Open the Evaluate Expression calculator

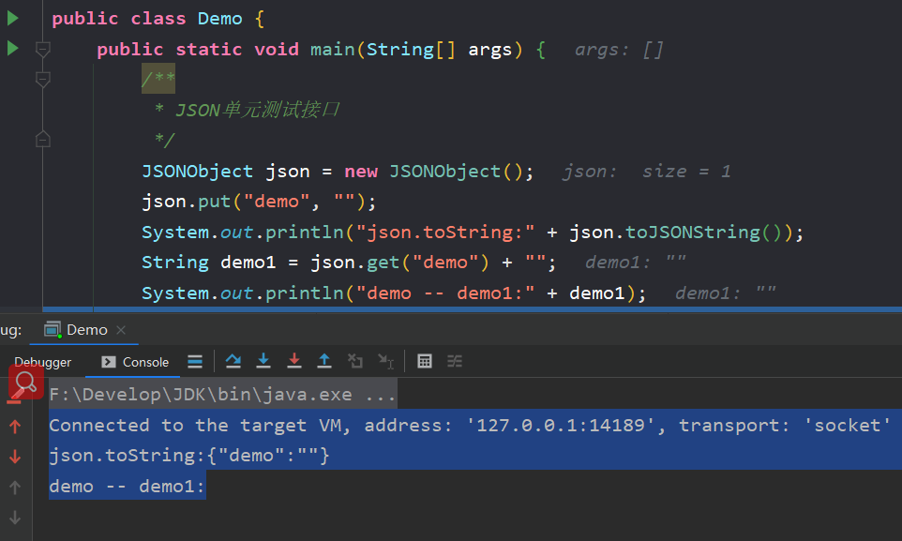click(425, 361)
